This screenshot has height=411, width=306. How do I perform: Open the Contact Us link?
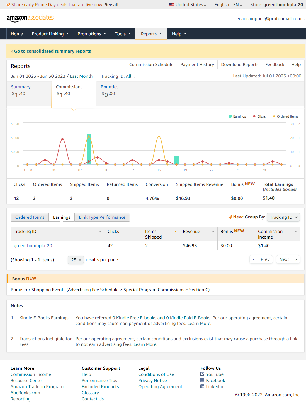[93, 399]
